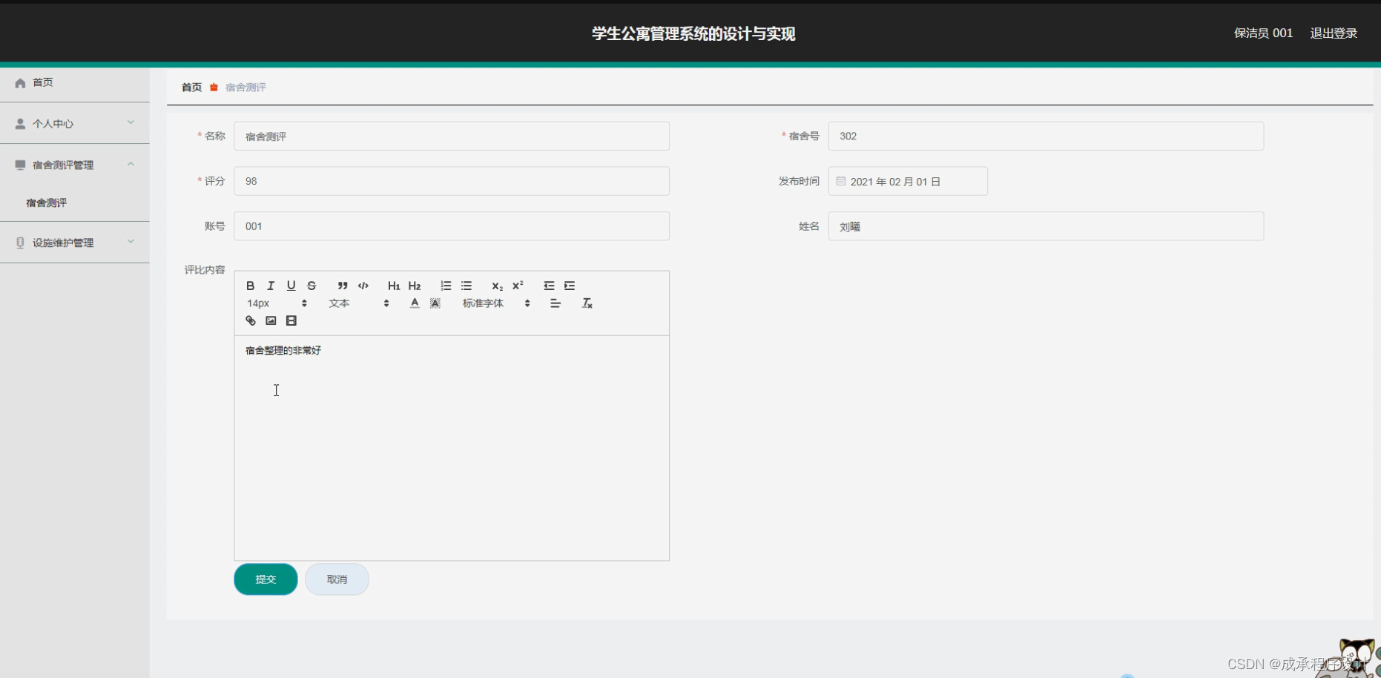Insert a blockquote in the editor
The width and height of the screenshot is (1381, 678).
click(342, 286)
